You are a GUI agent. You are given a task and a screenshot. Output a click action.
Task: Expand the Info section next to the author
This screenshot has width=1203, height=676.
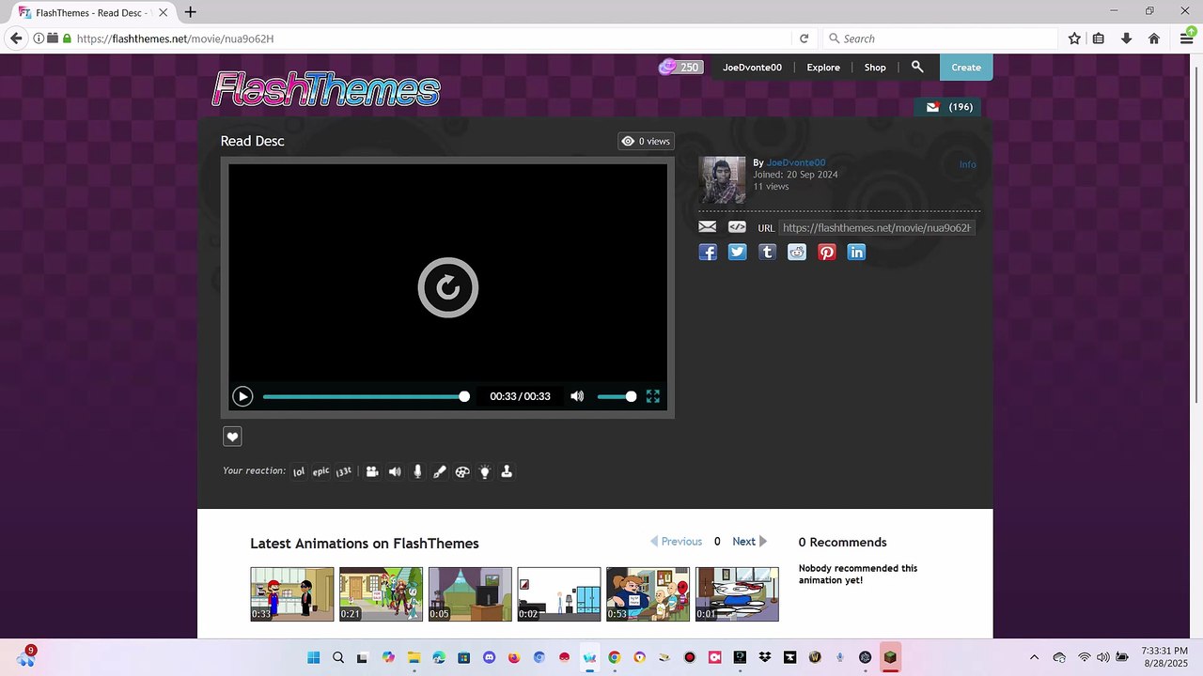967,164
